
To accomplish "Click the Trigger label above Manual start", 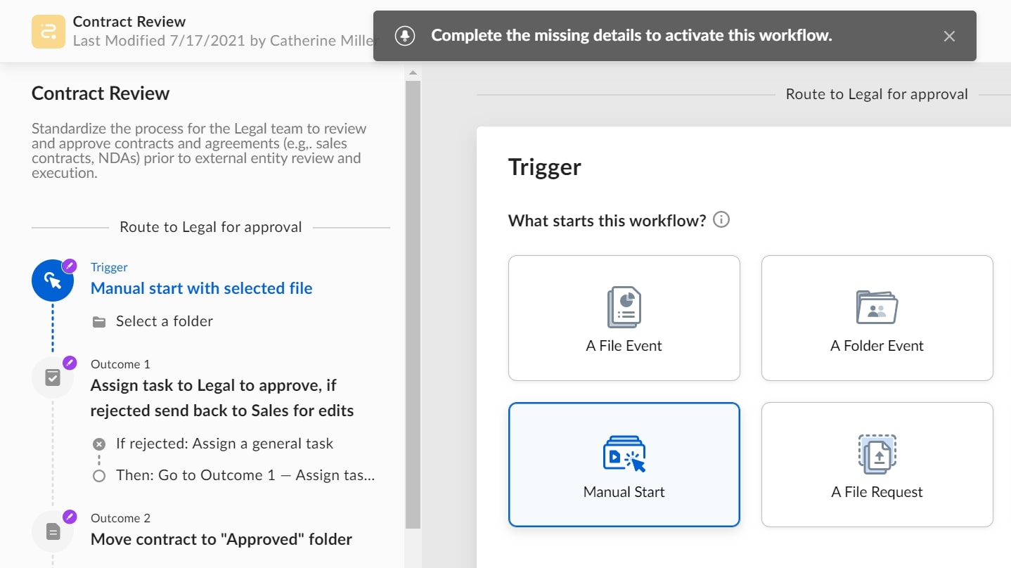I will 109,267.
